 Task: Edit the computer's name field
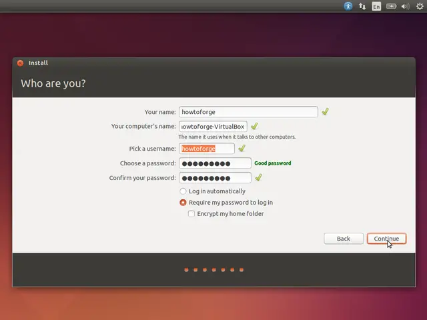pyautogui.click(x=213, y=127)
